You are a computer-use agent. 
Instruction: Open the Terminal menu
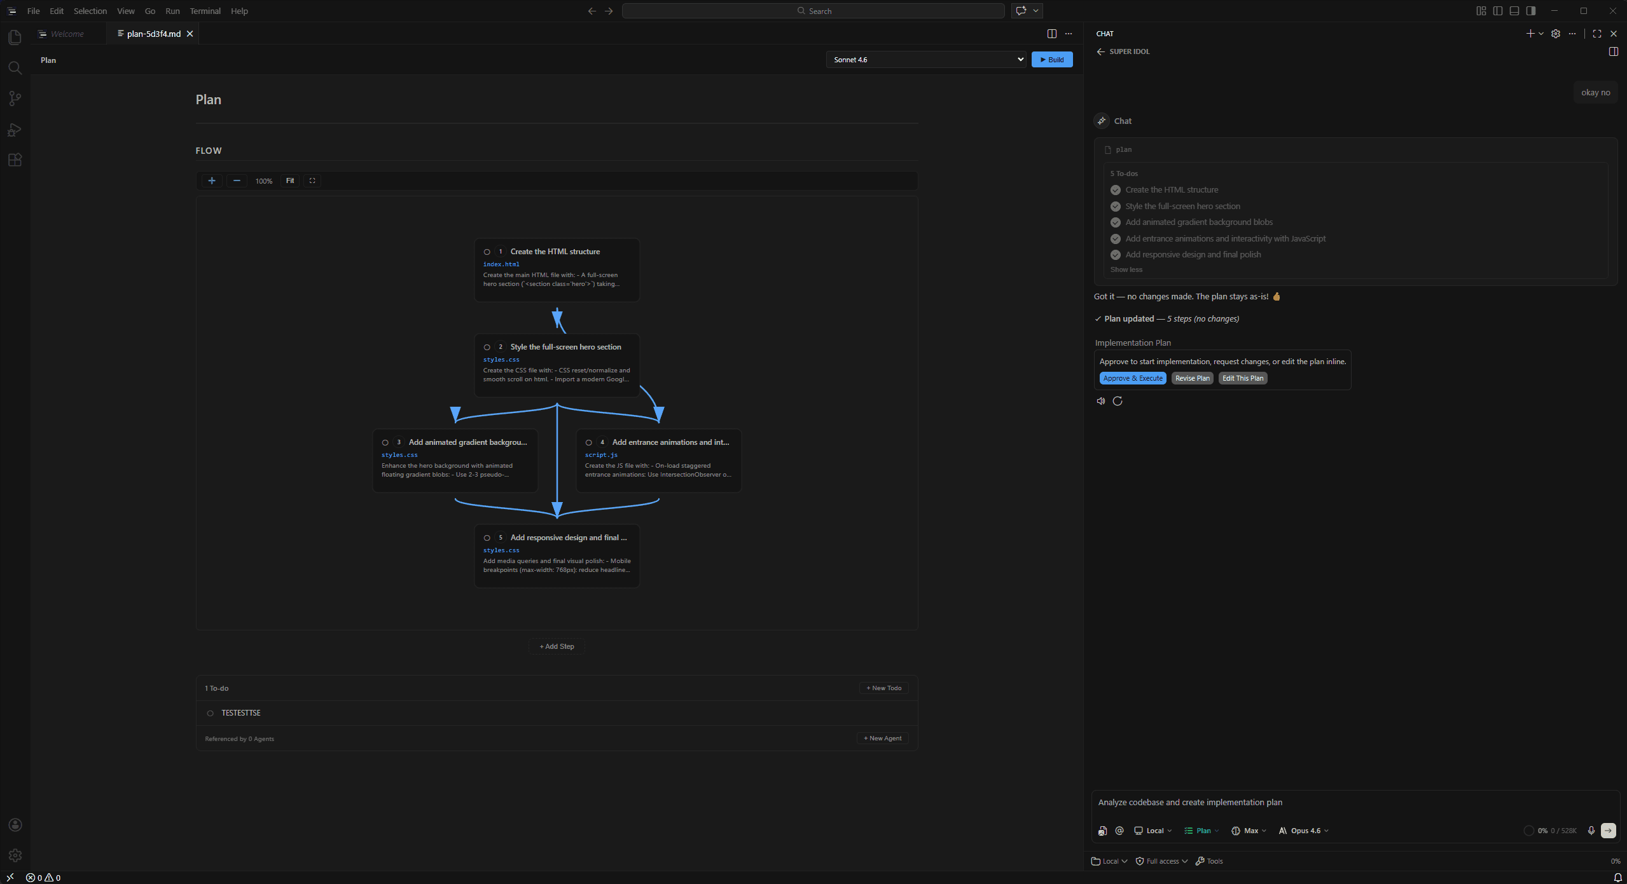[x=204, y=11]
